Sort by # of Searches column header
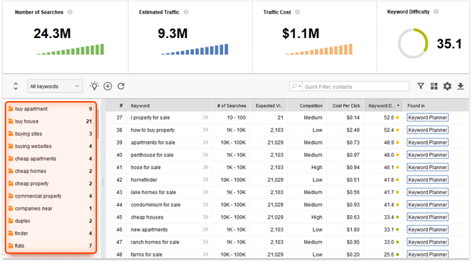The height and width of the screenshot is (262, 472). pyautogui.click(x=231, y=106)
